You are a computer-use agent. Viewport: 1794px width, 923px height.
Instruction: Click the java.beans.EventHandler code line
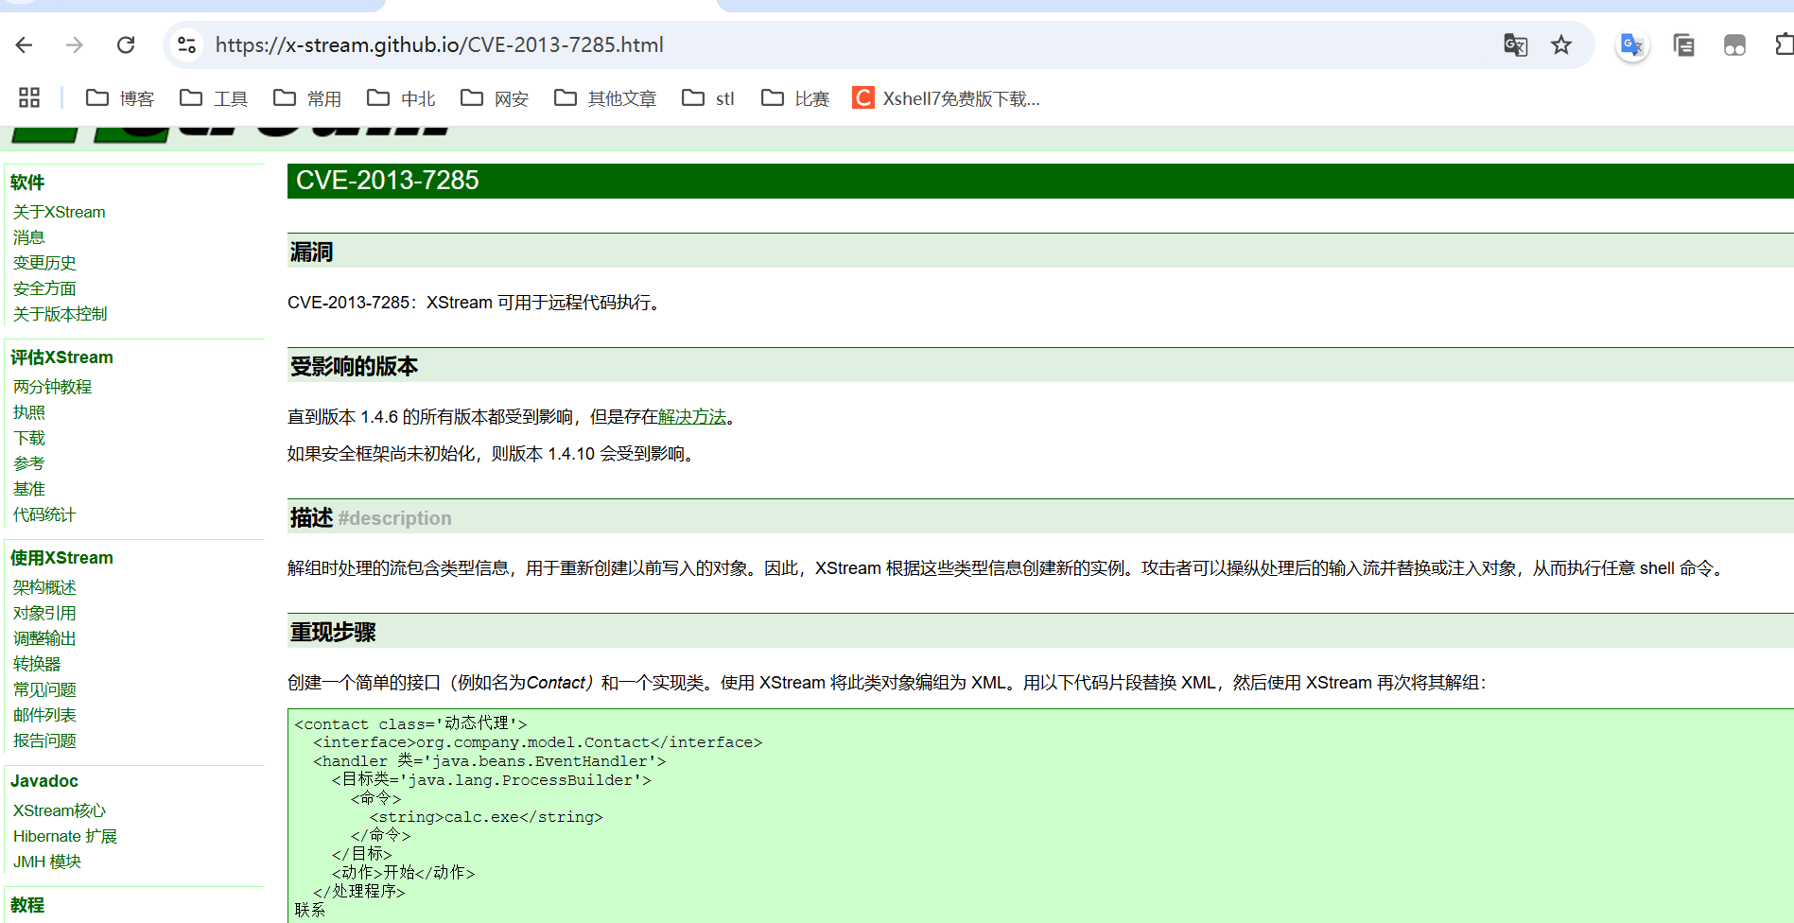[489, 761]
